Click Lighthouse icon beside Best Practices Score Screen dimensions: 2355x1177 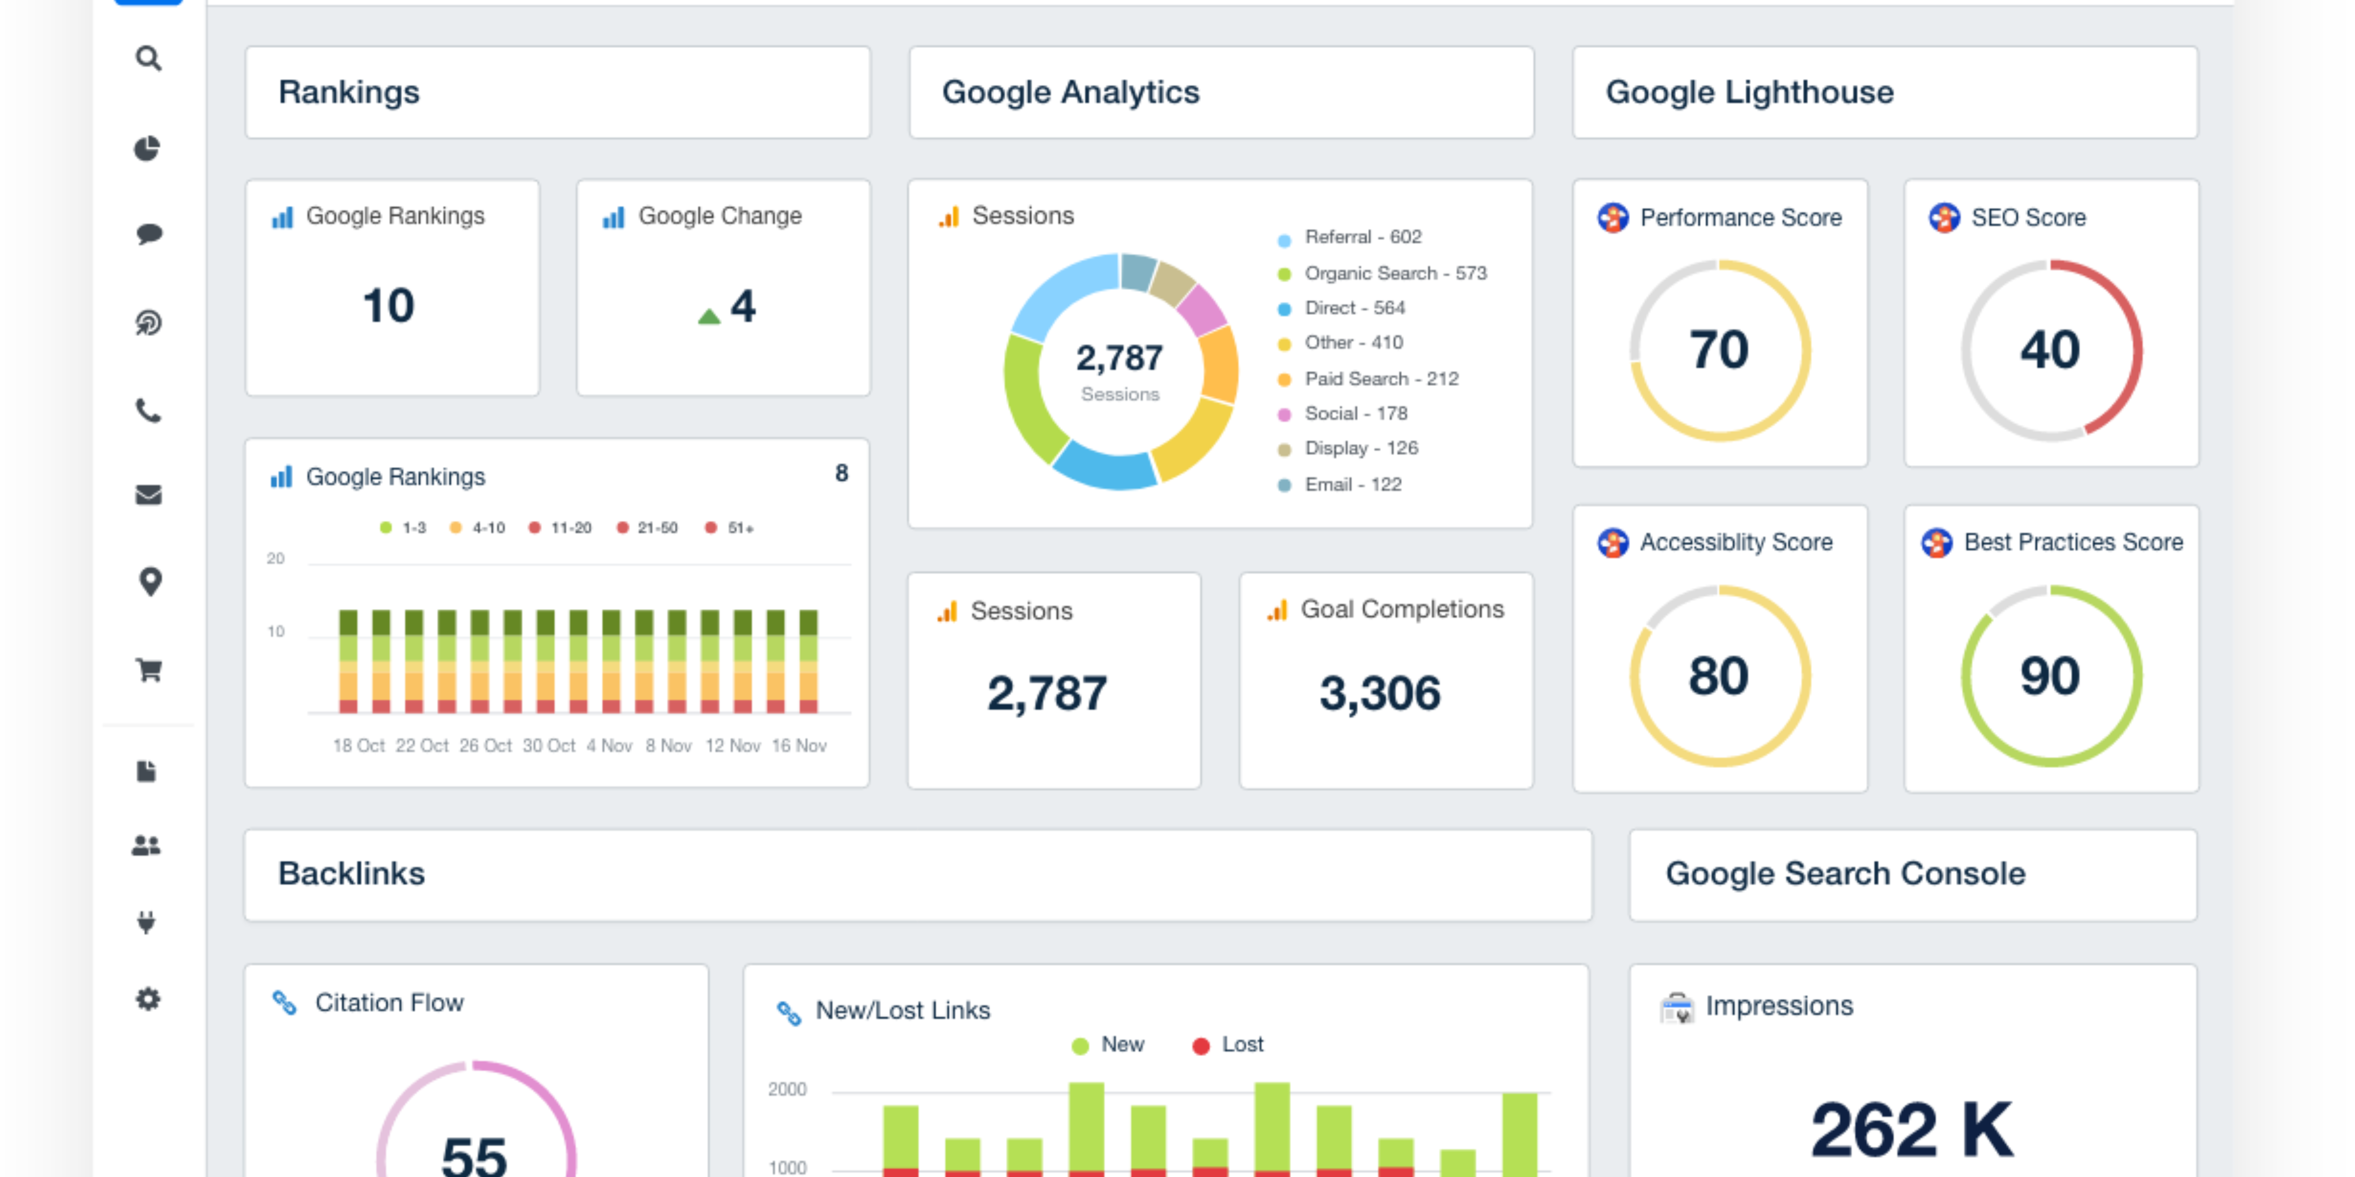[x=1936, y=543]
